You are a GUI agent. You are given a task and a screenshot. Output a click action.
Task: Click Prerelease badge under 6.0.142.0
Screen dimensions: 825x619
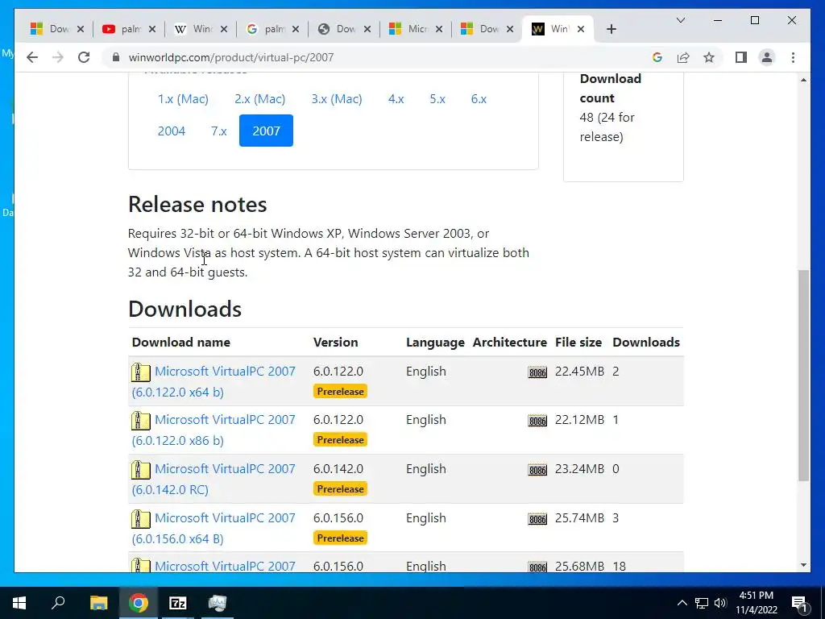coord(341,489)
